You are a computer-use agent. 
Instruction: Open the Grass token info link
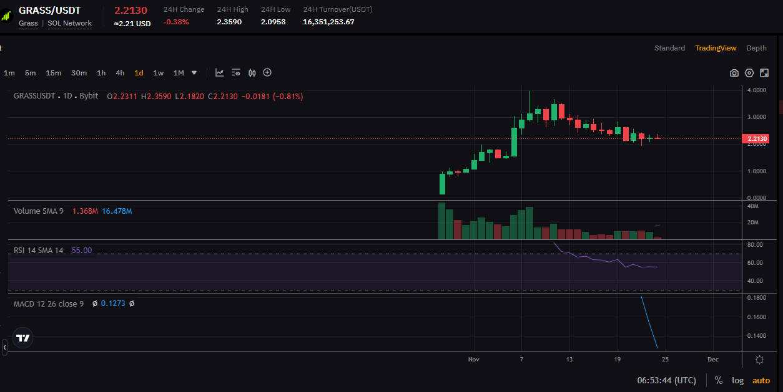coord(28,23)
